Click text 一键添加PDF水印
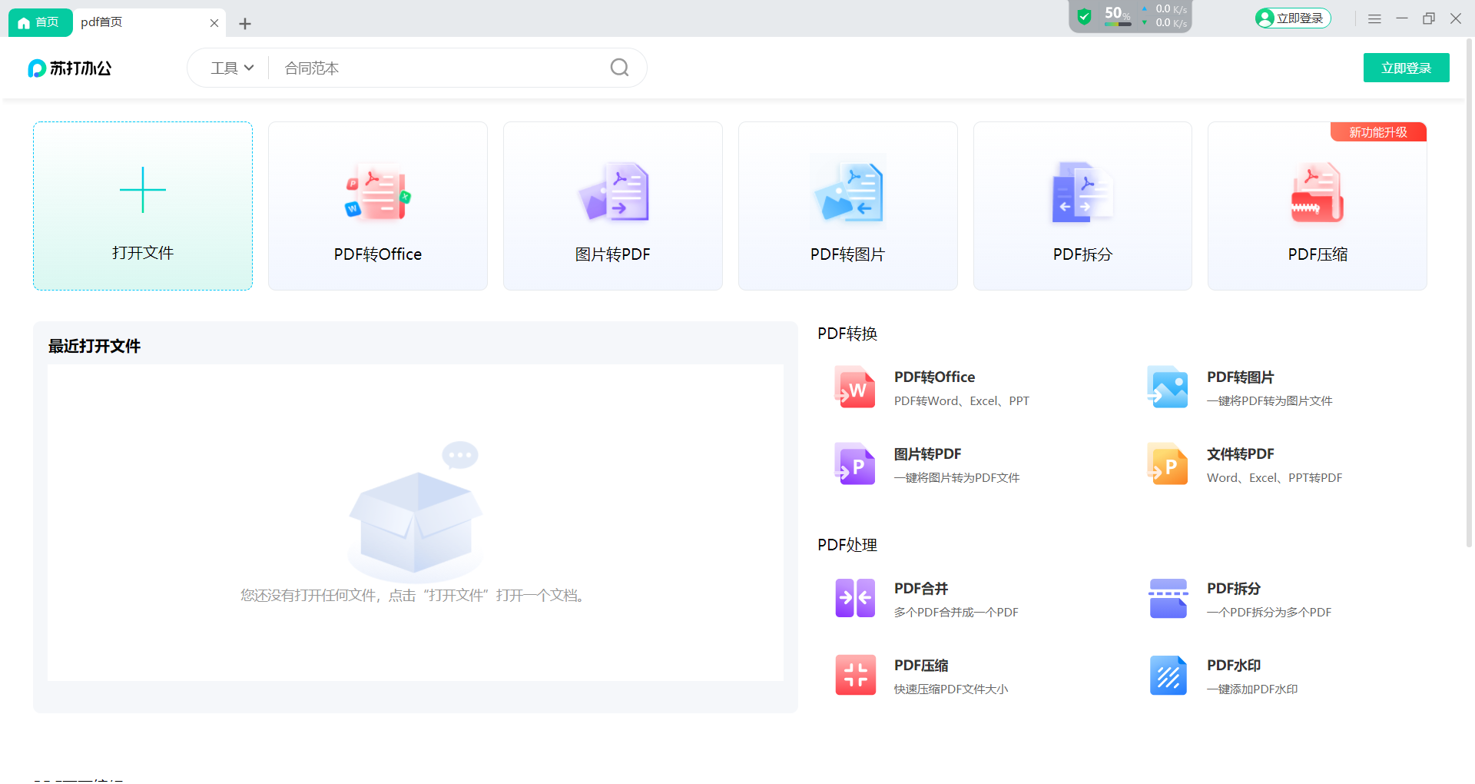The image size is (1475, 784). (1252, 689)
